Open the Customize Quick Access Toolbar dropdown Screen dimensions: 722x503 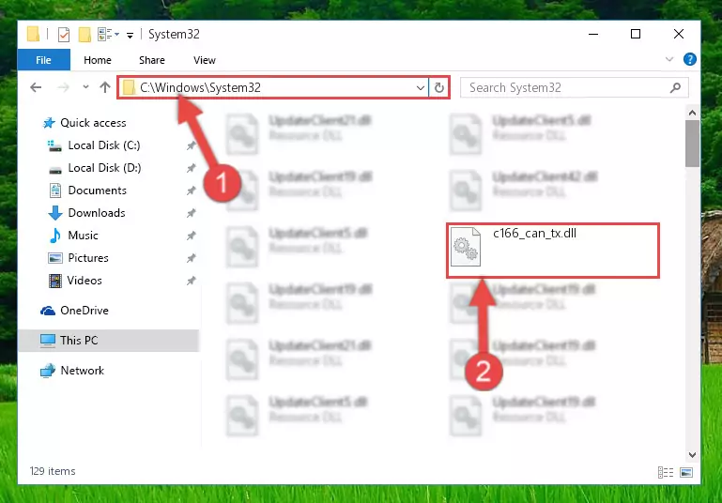[x=130, y=35]
